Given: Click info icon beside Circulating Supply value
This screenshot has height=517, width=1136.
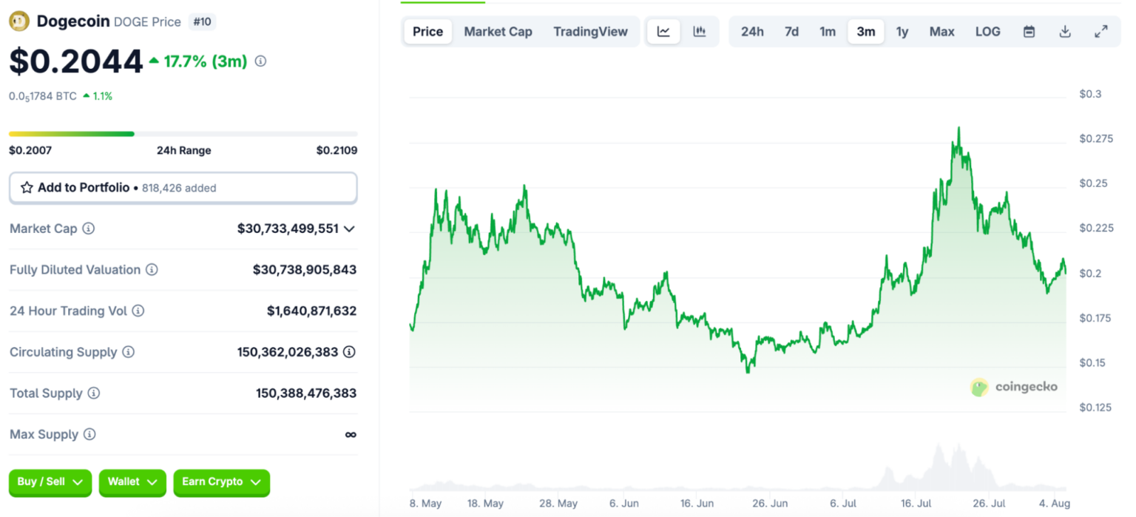Looking at the screenshot, I should point(349,352).
